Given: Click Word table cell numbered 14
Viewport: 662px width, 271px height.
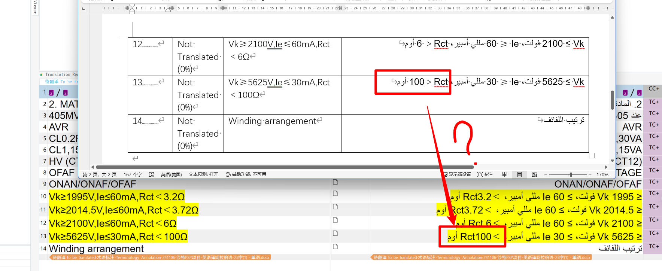Looking at the screenshot, I should click(x=150, y=133).
